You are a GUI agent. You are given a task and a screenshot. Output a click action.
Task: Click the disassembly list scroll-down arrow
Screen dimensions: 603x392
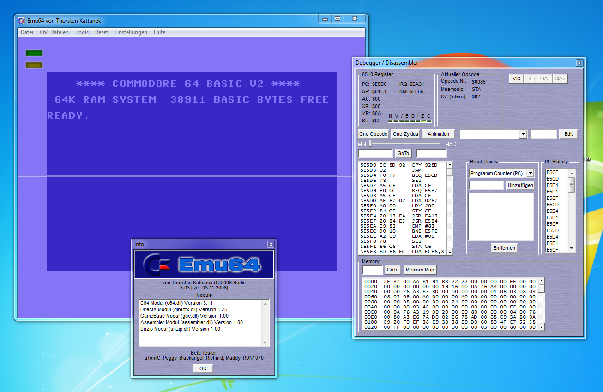coord(450,252)
